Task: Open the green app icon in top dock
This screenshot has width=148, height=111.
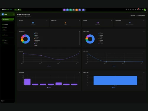Action: coord(70,10)
